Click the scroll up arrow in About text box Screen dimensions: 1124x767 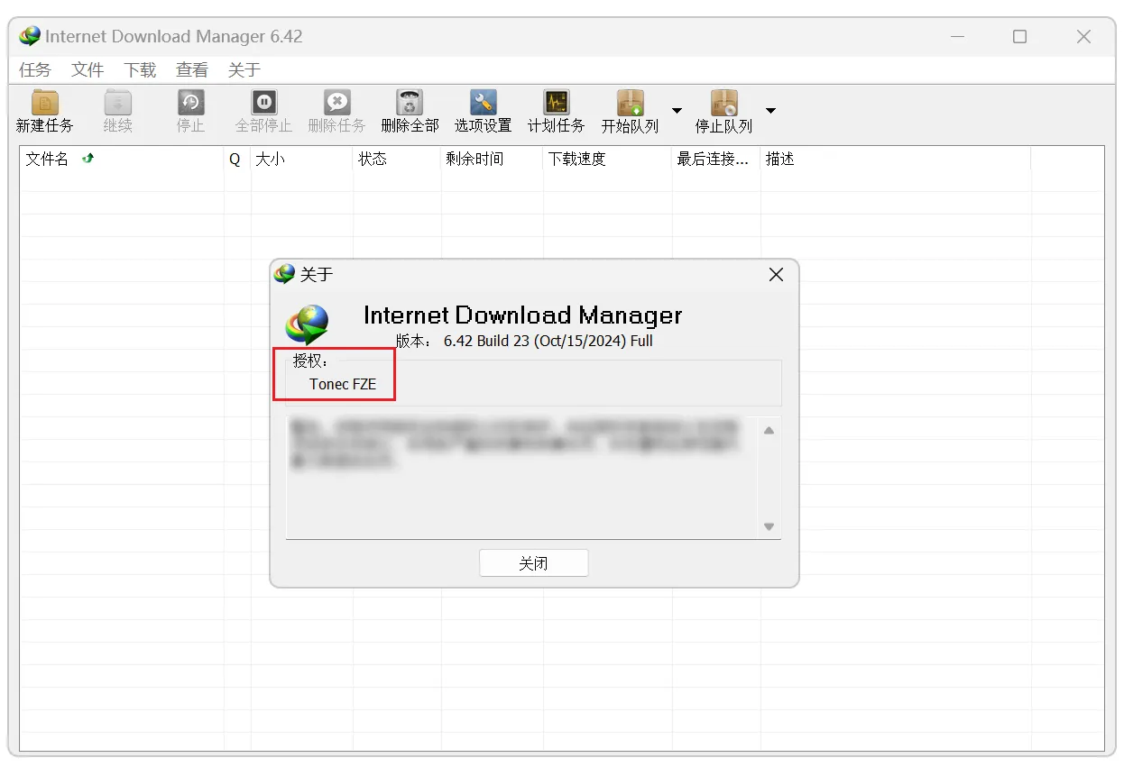pyautogui.click(x=769, y=431)
